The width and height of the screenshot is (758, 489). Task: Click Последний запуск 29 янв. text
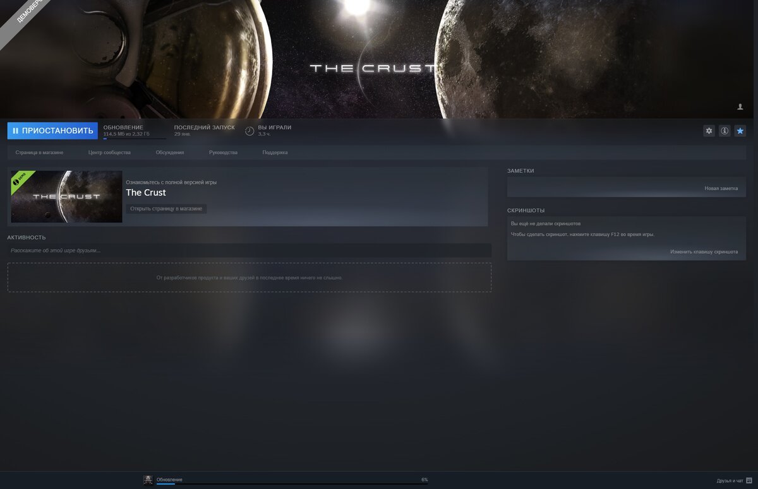click(x=204, y=131)
